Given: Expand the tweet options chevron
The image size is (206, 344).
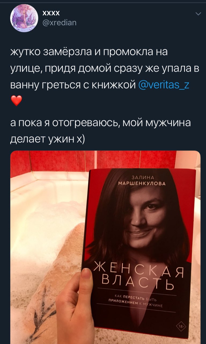Looking at the screenshot, I should (198, 14).
